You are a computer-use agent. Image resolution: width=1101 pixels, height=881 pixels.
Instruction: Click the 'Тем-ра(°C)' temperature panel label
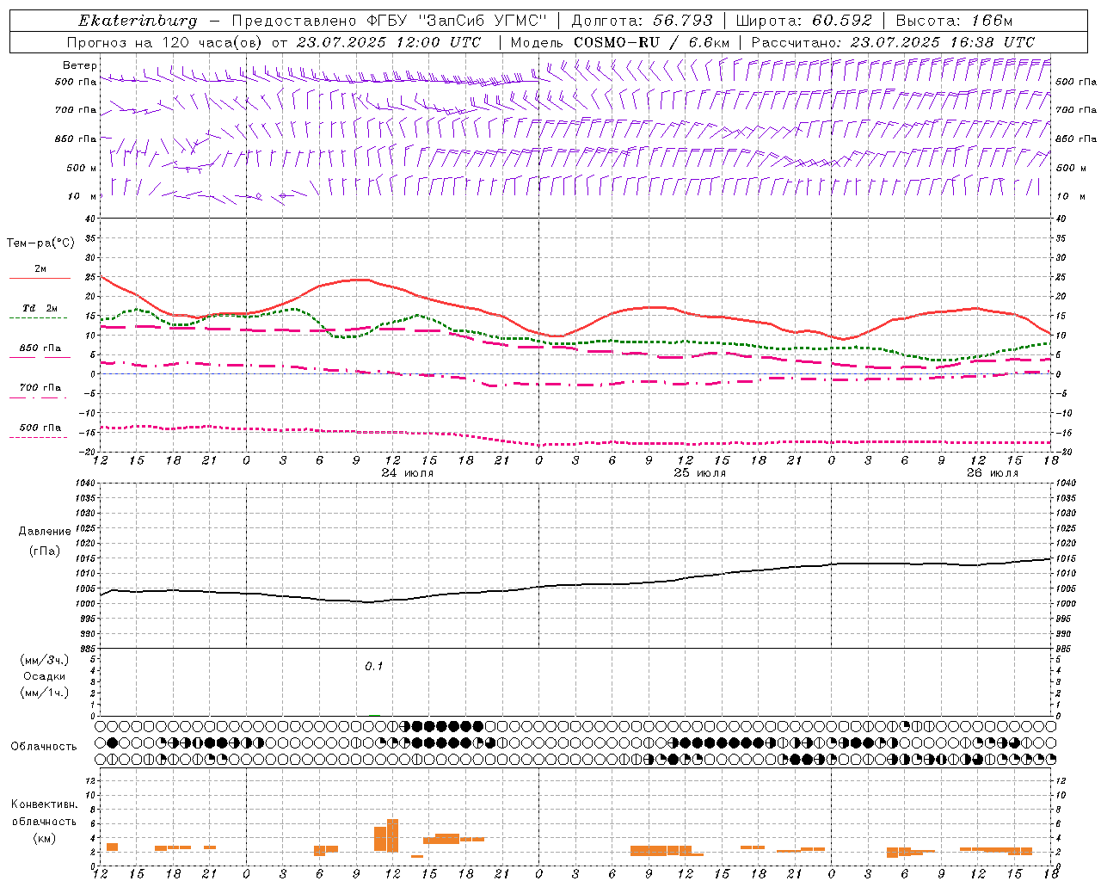[x=40, y=243]
